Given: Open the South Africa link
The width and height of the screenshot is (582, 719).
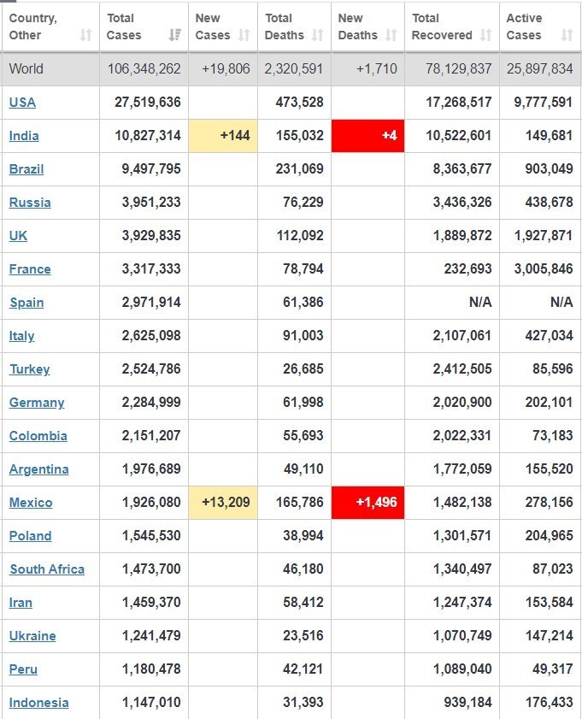Looking at the screenshot, I should (47, 569).
